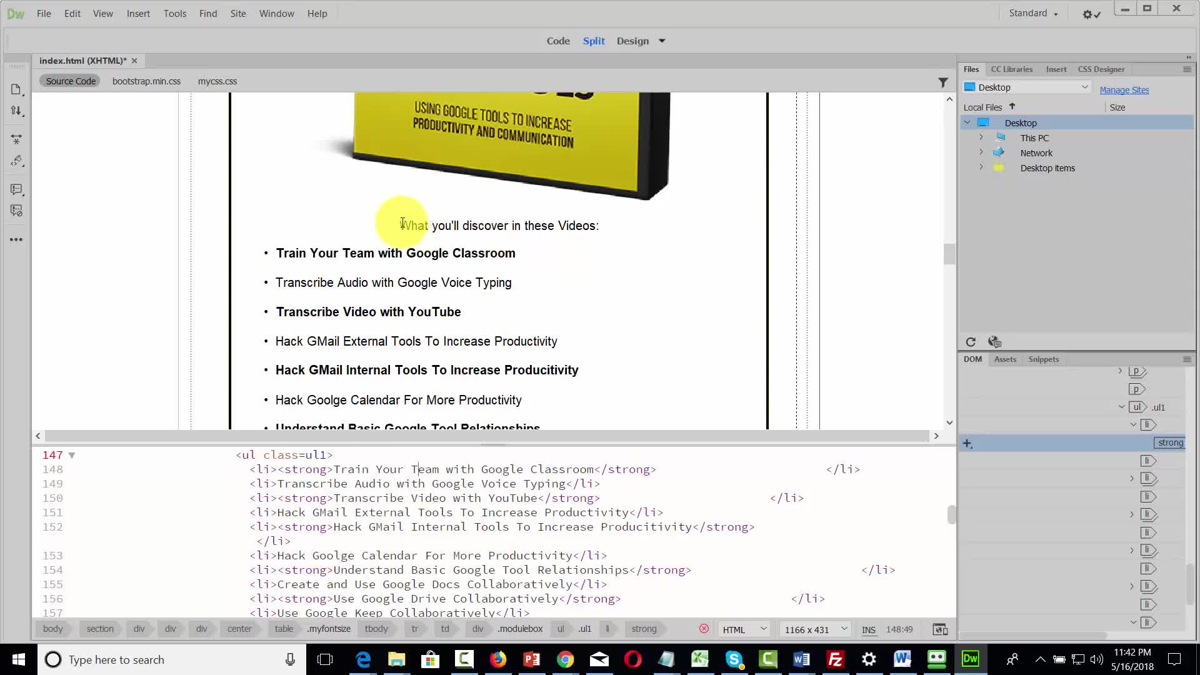The image size is (1200, 675).
Task: Open the Design view dropdown arrow
Action: pos(662,41)
